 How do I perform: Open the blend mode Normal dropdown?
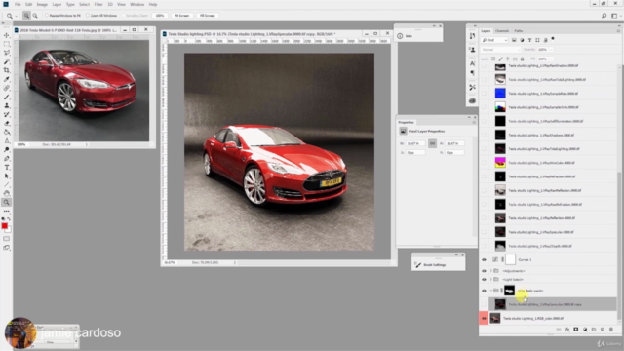coord(500,50)
